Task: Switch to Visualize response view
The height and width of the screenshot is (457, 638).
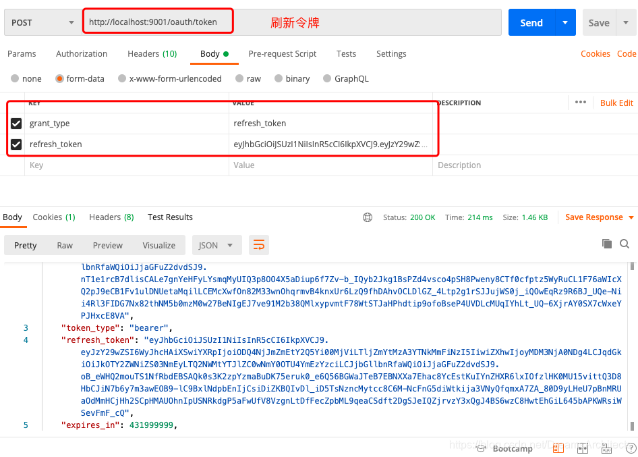Action: click(x=158, y=245)
